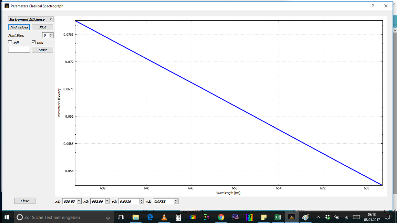The width and height of the screenshot is (397, 223).
Task: Open the Calculator app in taskbar
Action: pyautogui.click(x=178, y=217)
